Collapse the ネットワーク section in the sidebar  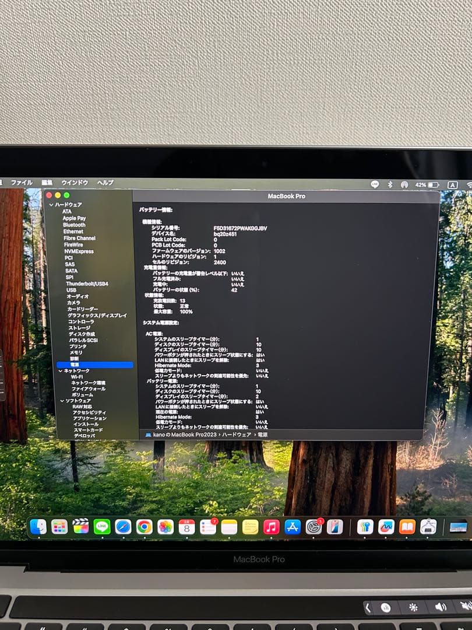pyautogui.click(x=62, y=371)
